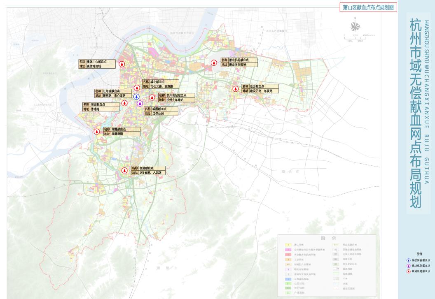The image size is (435, 299).
Task: Click the purple relocated blood point marker on the map
Action: [x=140, y=103]
